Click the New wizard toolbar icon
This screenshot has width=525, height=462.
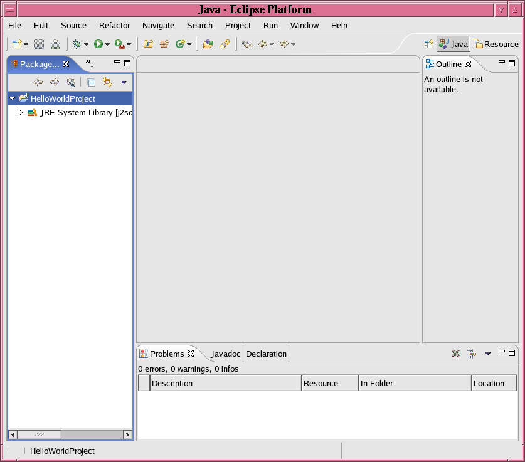tap(17, 44)
